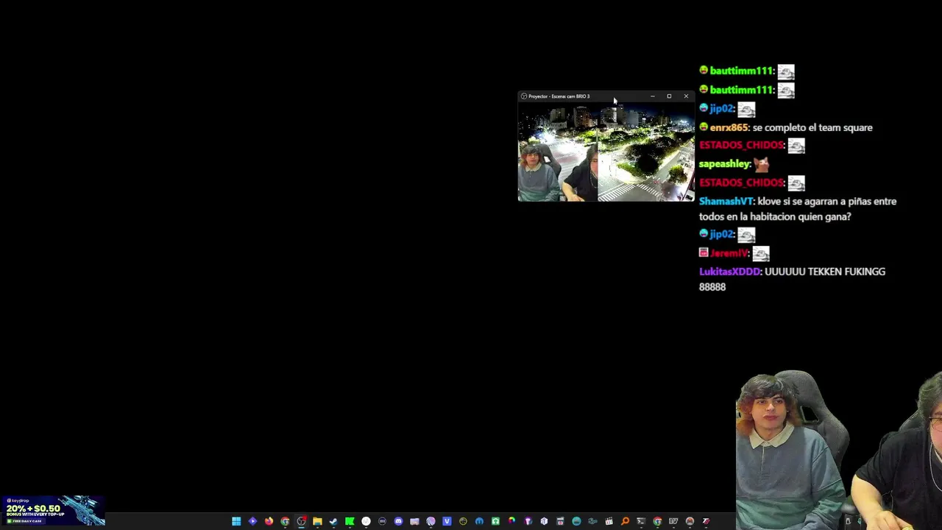Open the green Kick icon on taskbar
This screenshot has width=942, height=530.
(x=350, y=521)
